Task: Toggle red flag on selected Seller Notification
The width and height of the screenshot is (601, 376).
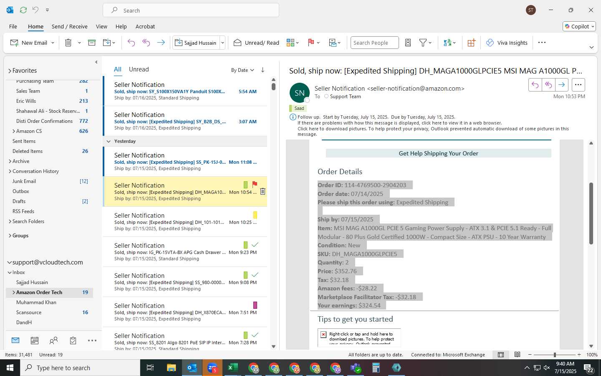Action: [x=255, y=184]
